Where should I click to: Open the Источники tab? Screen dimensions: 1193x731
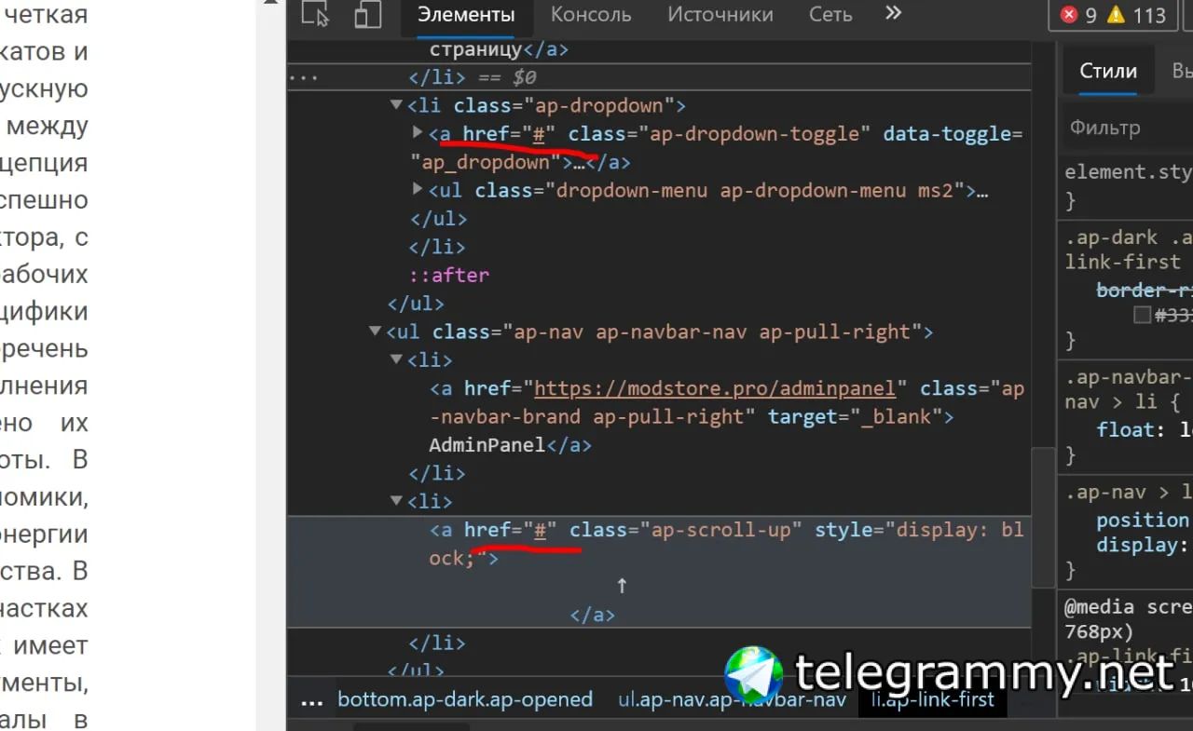pyautogui.click(x=720, y=14)
